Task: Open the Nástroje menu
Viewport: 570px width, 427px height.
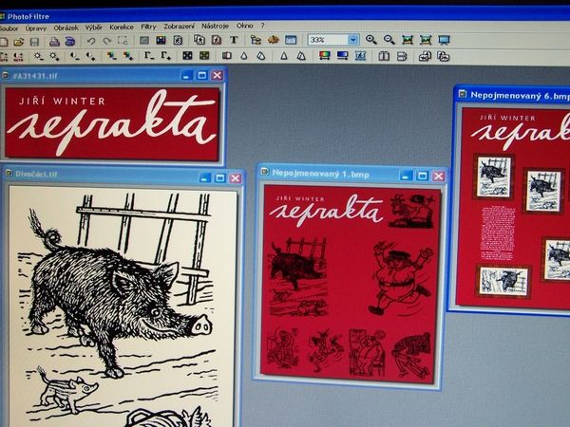Action: coord(215,28)
